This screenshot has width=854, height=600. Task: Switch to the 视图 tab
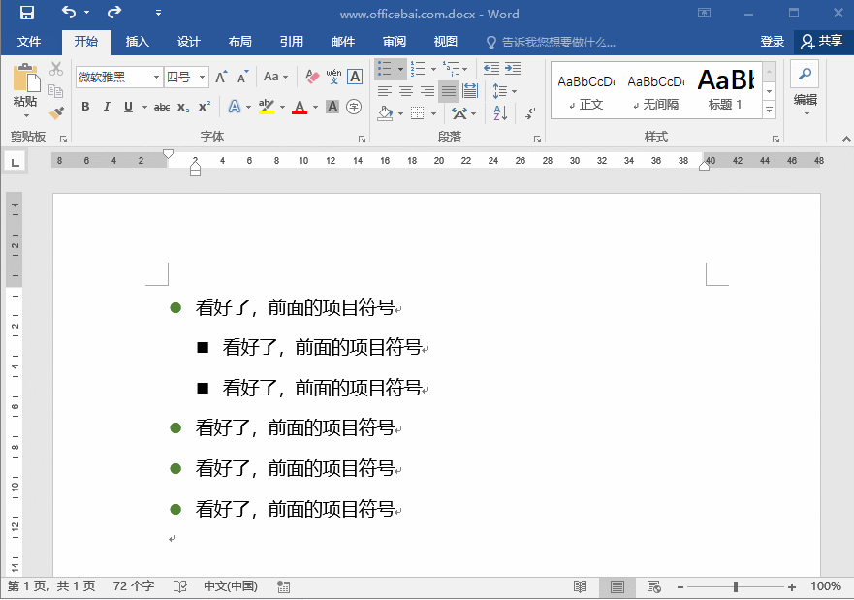click(446, 42)
